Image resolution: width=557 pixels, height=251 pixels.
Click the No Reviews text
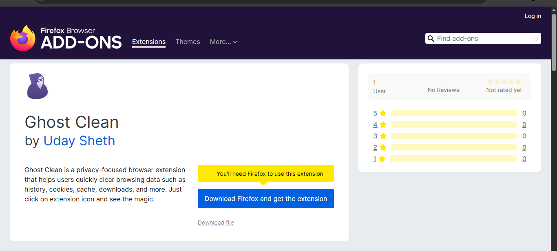tap(443, 90)
